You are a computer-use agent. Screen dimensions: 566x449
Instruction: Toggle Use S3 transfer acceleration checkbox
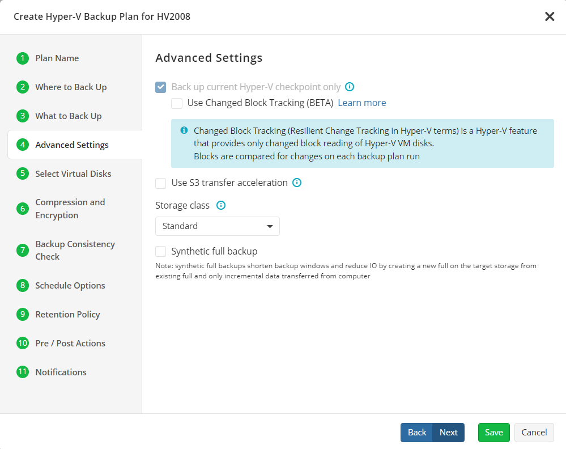tap(161, 183)
